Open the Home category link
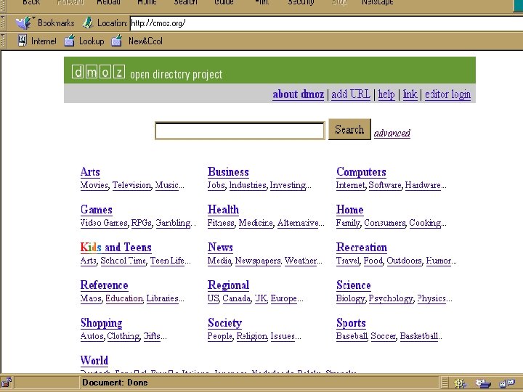Viewport: 523px width, 392px height. pyautogui.click(x=350, y=210)
